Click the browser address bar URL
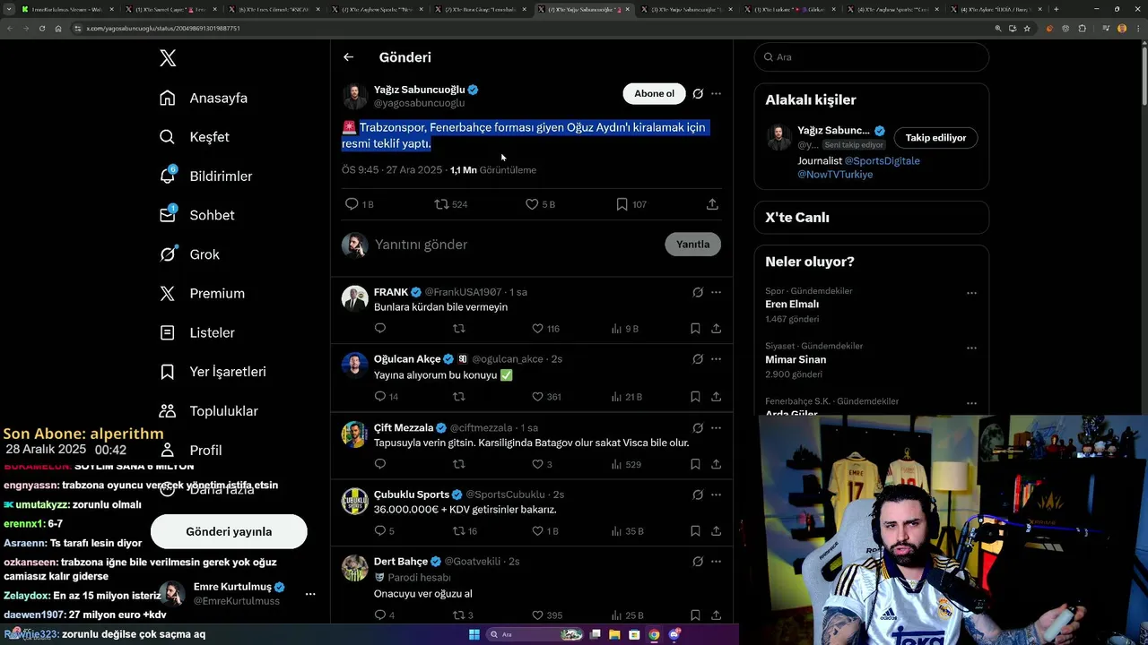The image size is (1148, 645). [163, 28]
